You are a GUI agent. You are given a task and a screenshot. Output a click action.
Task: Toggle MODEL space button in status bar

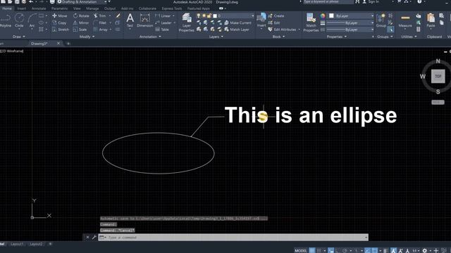pos(301,250)
